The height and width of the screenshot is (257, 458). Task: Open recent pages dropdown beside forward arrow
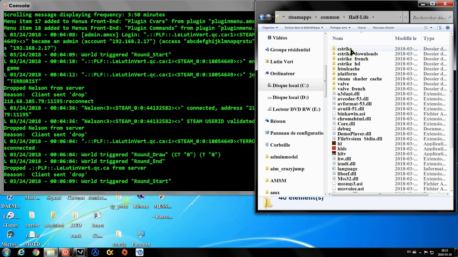274,17
